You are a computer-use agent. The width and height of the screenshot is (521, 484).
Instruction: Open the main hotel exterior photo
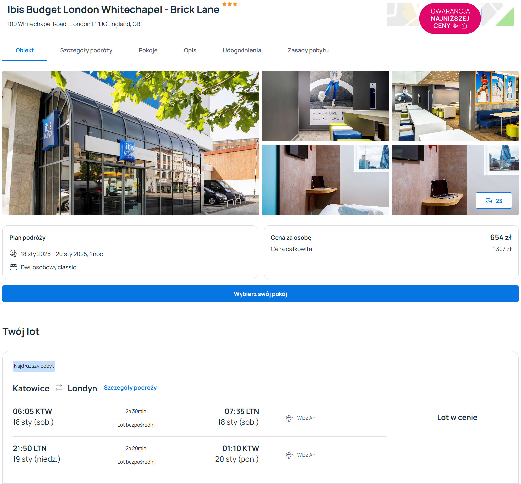pos(130,143)
